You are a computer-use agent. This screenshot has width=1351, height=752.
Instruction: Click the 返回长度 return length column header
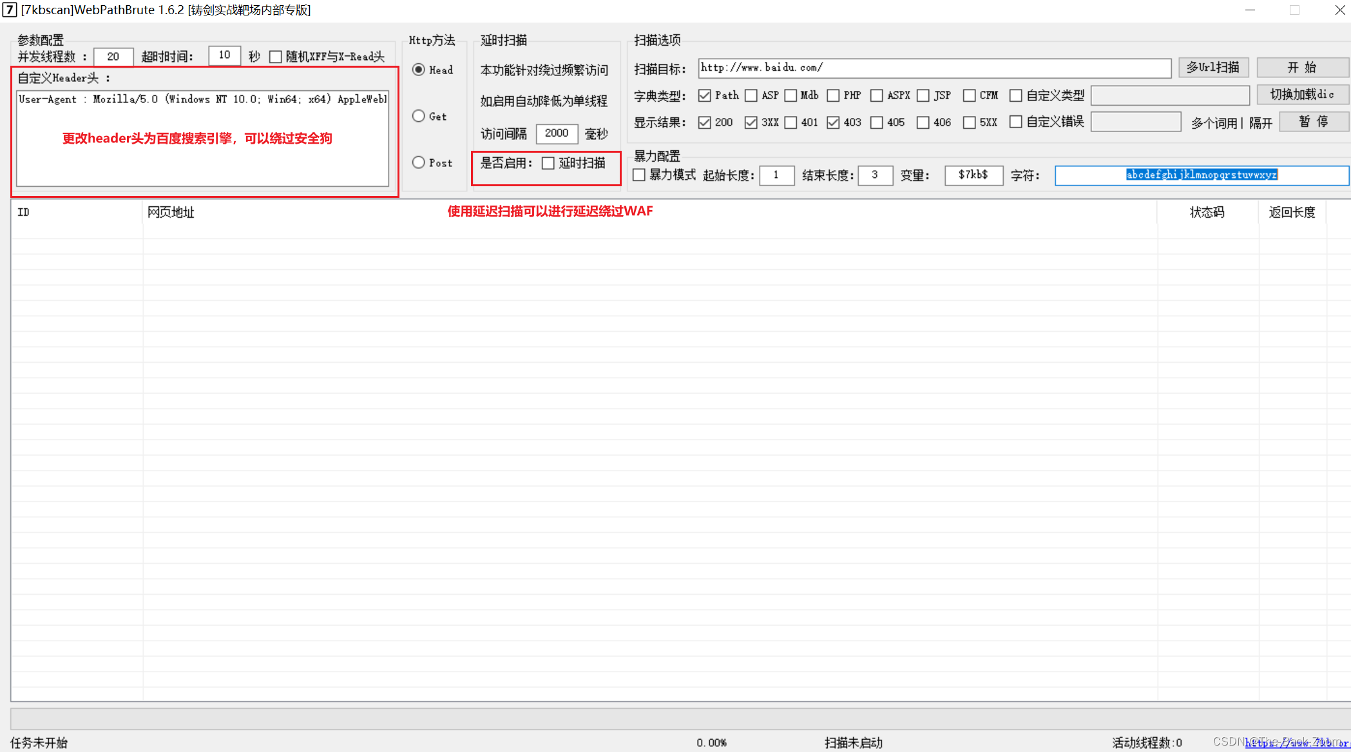[1292, 212]
